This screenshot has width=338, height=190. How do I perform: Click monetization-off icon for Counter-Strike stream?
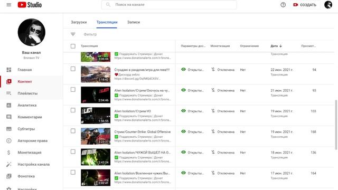[213, 131]
